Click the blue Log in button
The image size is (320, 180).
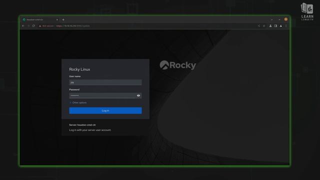click(x=105, y=110)
